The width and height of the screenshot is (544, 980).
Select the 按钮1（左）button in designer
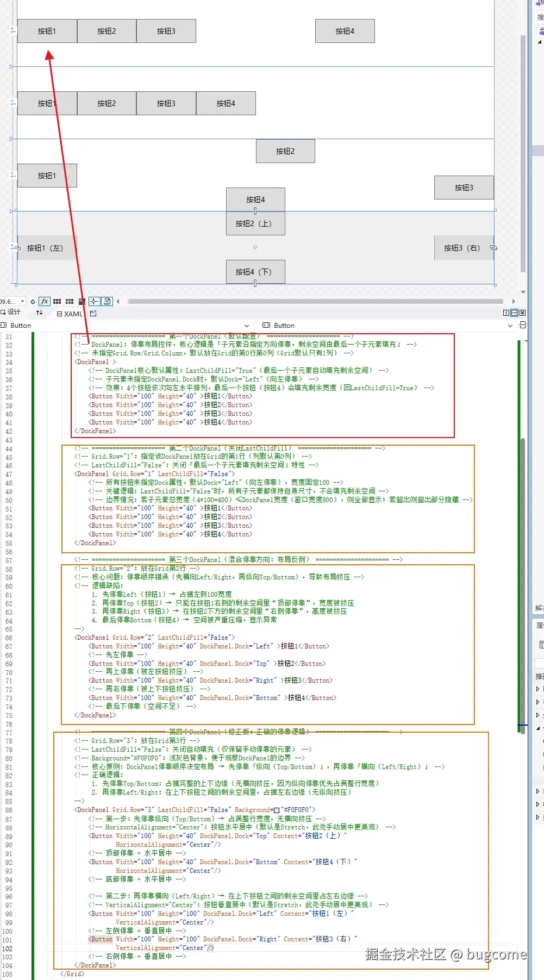tap(47, 248)
